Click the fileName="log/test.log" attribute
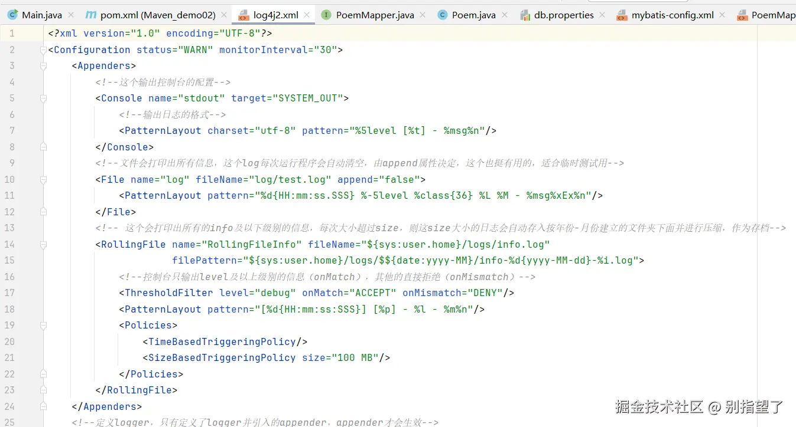 click(264, 179)
